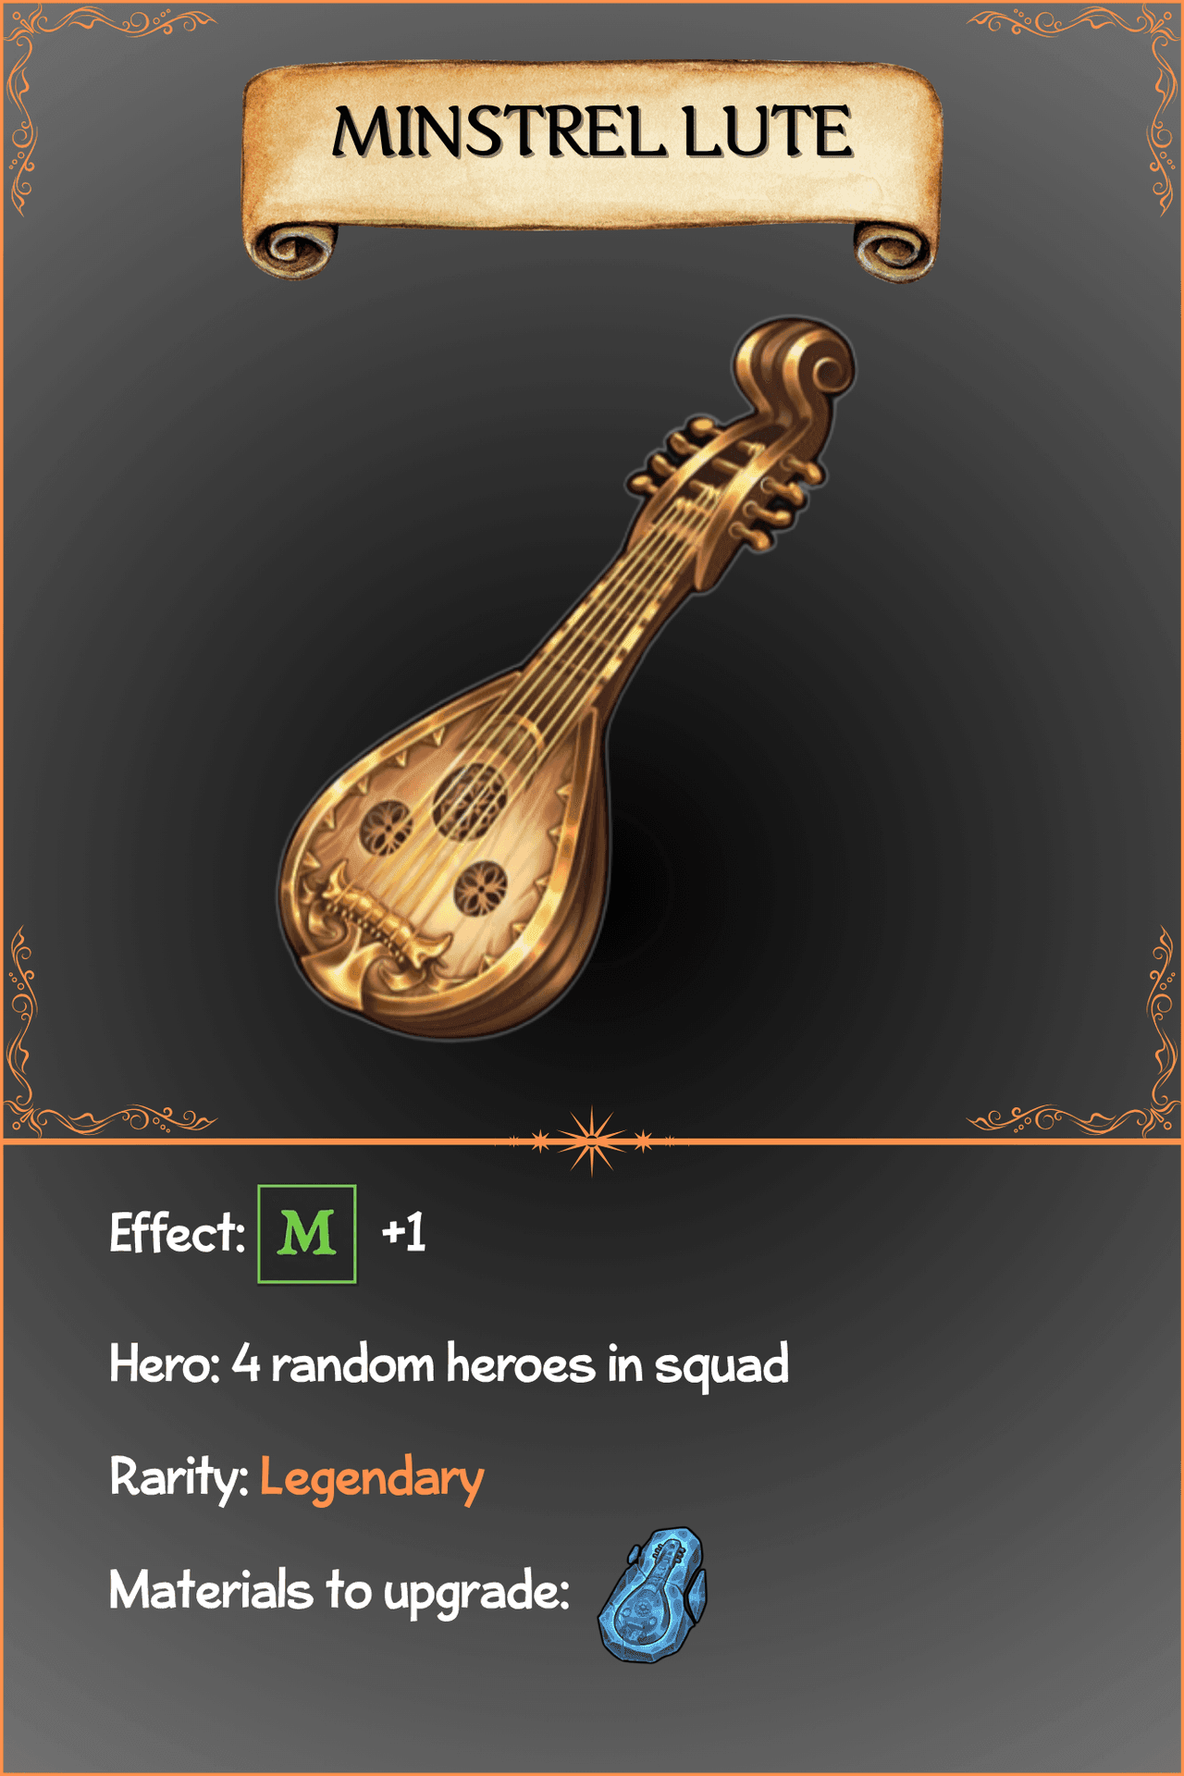Click the Effect: label
Image resolution: width=1184 pixels, height=1776 pixels.
tap(178, 1233)
